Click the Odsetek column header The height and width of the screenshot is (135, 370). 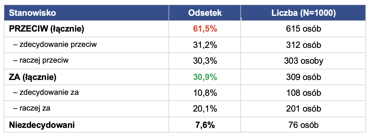click(x=205, y=13)
